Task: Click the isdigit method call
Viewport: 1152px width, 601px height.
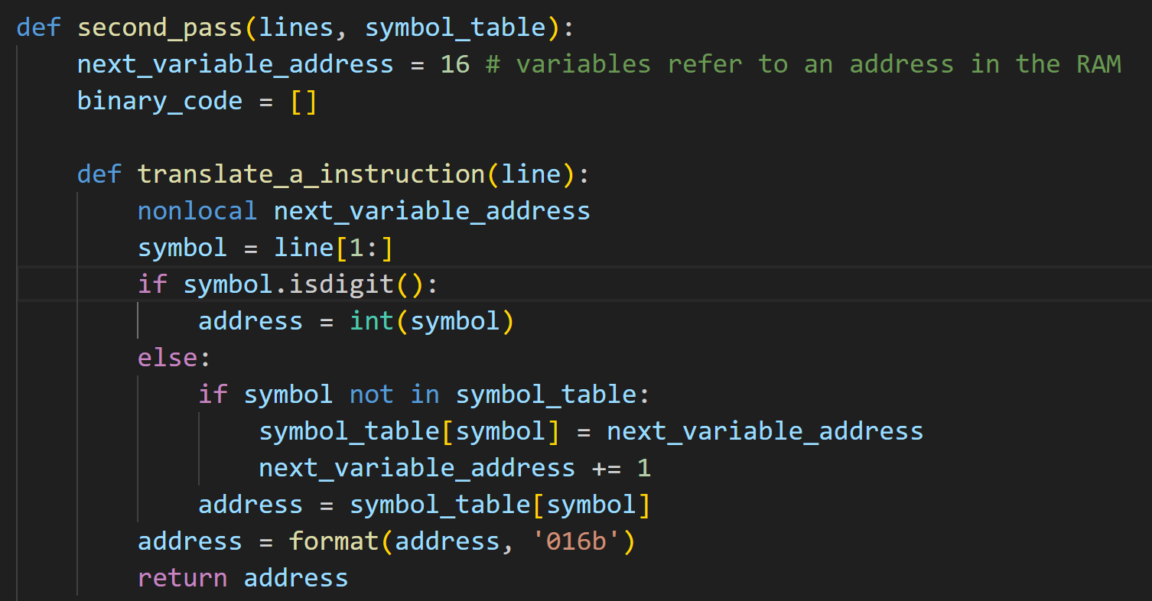Action: pyautogui.click(x=341, y=284)
